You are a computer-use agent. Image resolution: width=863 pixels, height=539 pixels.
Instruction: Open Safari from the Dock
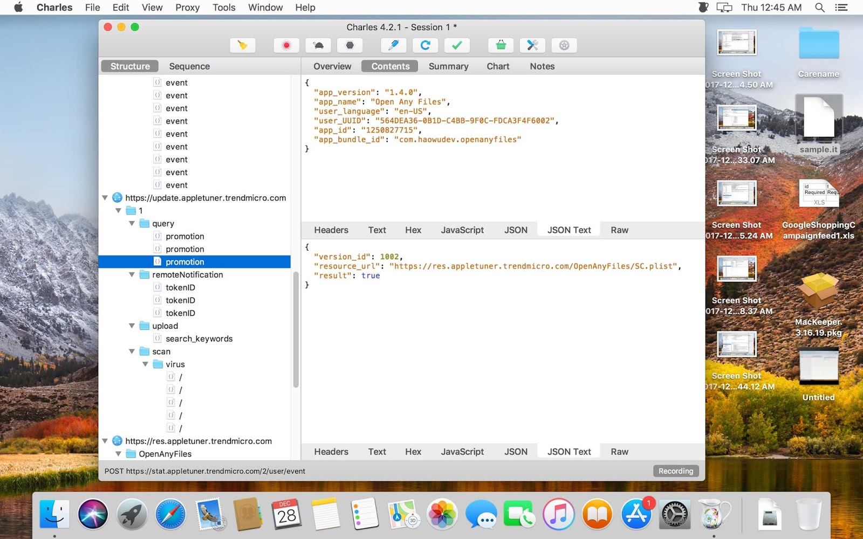click(x=170, y=514)
